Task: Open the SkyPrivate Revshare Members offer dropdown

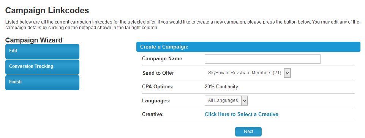Action: pyautogui.click(x=248, y=73)
